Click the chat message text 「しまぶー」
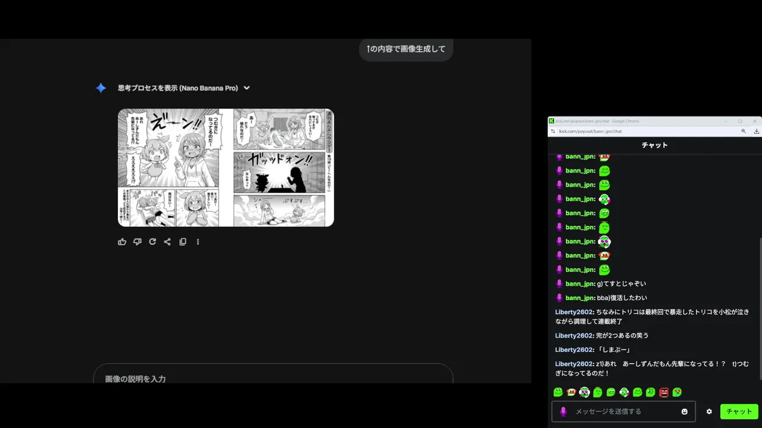 click(x=613, y=350)
